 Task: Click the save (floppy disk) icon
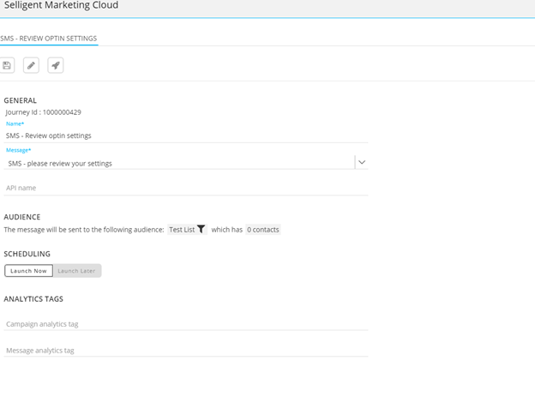tap(7, 65)
